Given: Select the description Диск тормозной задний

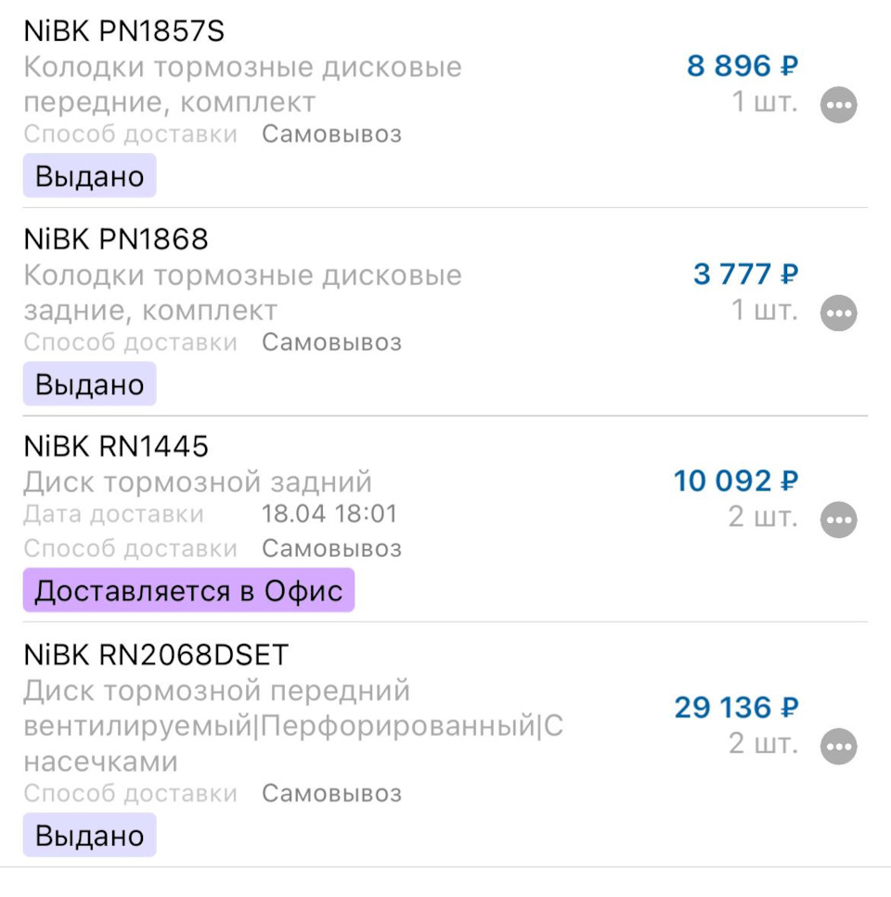Looking at the screenshot, I should point(199,482).
